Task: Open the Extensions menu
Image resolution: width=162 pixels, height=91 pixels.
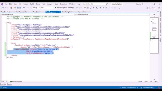Action: [64, 4]
